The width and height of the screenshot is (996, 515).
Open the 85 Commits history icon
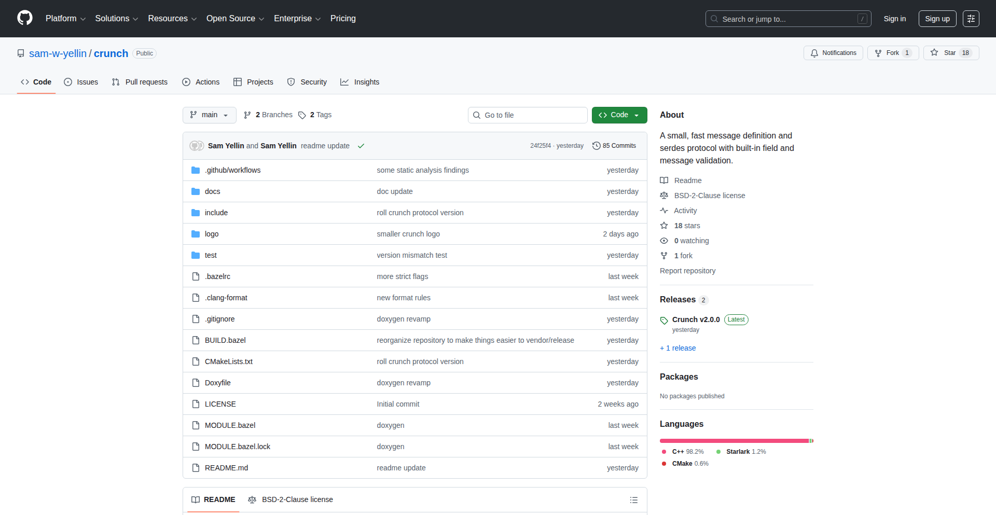596,146
